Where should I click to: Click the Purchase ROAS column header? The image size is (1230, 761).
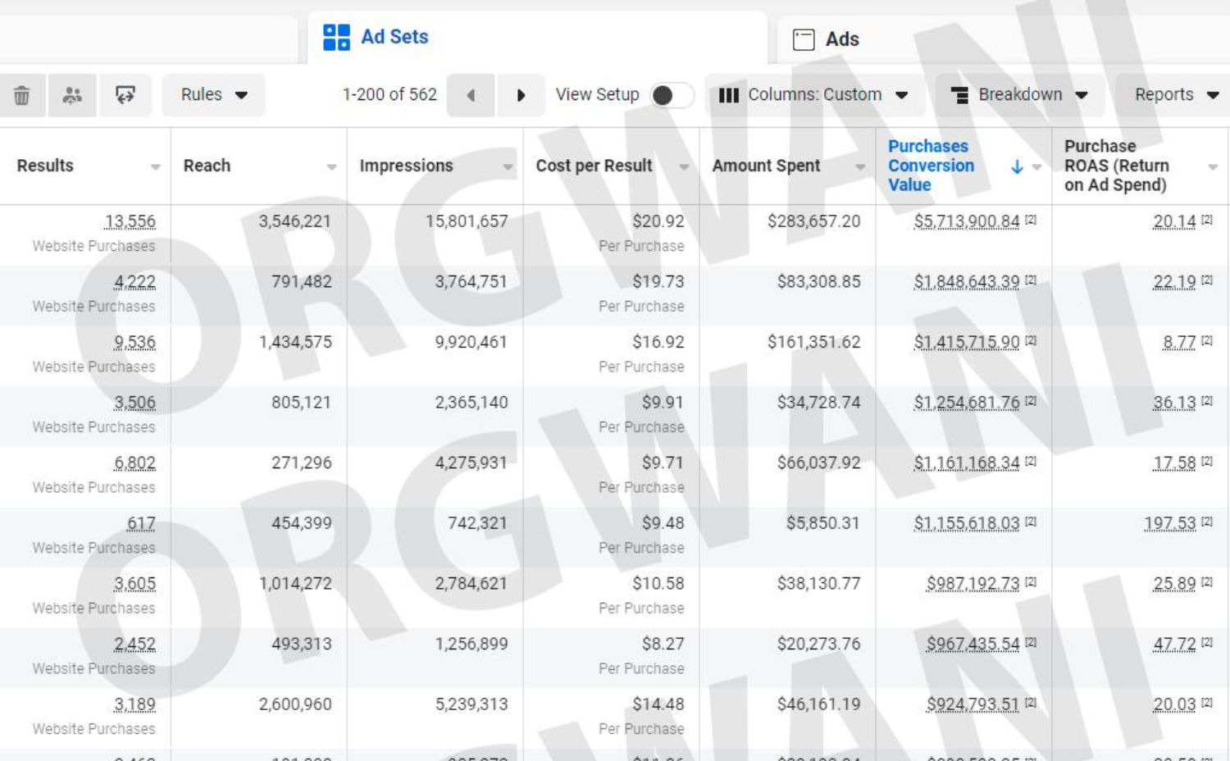coord(1116,166)
